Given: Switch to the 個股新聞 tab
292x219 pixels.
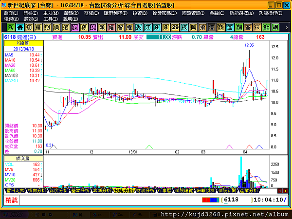Looking at the screenshot, I should [227, 190].
